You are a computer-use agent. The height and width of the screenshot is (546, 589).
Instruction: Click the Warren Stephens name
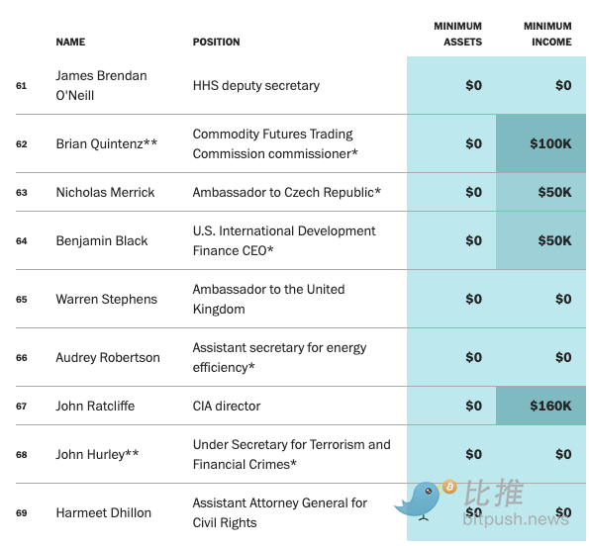(x=107, y=299)
